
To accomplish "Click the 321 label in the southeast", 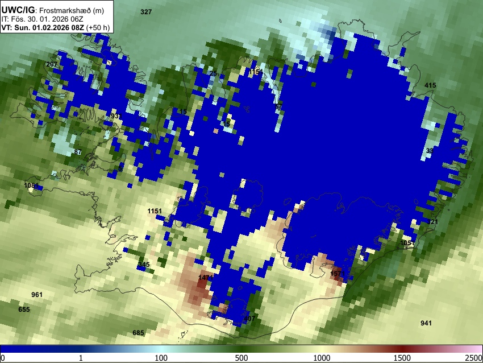I will coord(432,222).
